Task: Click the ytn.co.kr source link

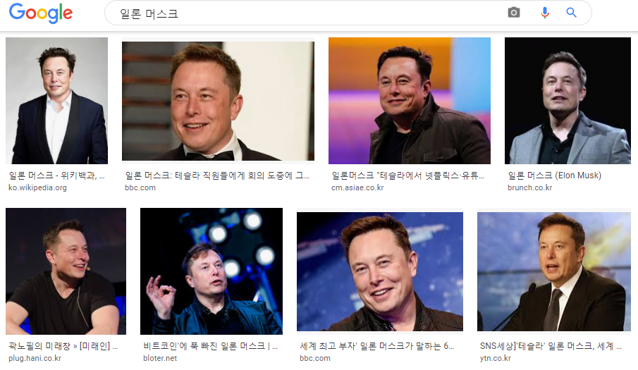Action: coord(495,358)
